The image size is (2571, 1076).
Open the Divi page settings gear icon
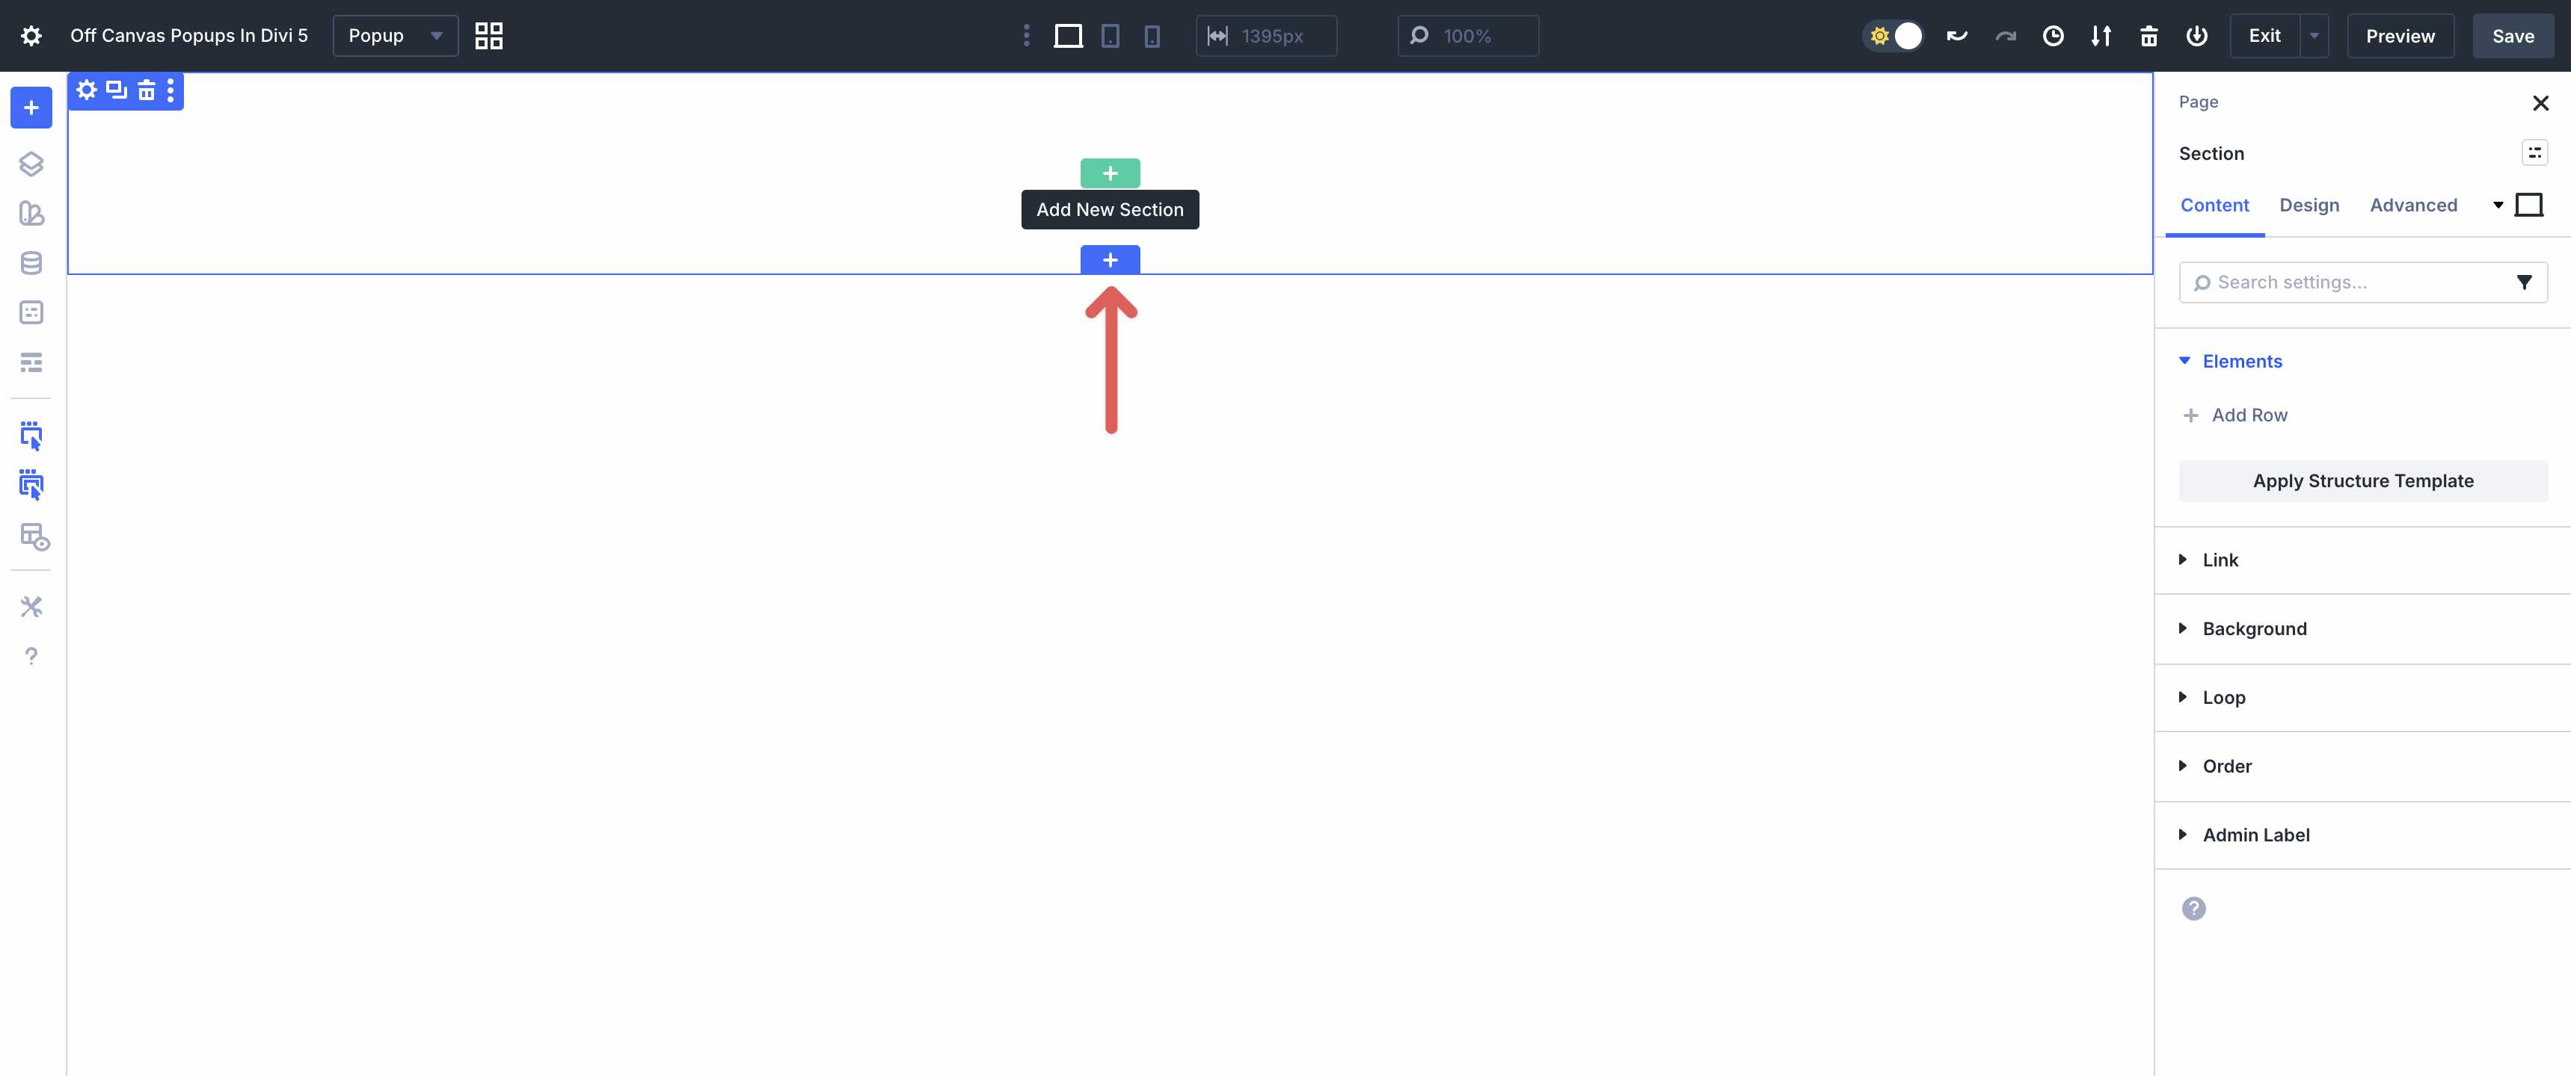31,35
